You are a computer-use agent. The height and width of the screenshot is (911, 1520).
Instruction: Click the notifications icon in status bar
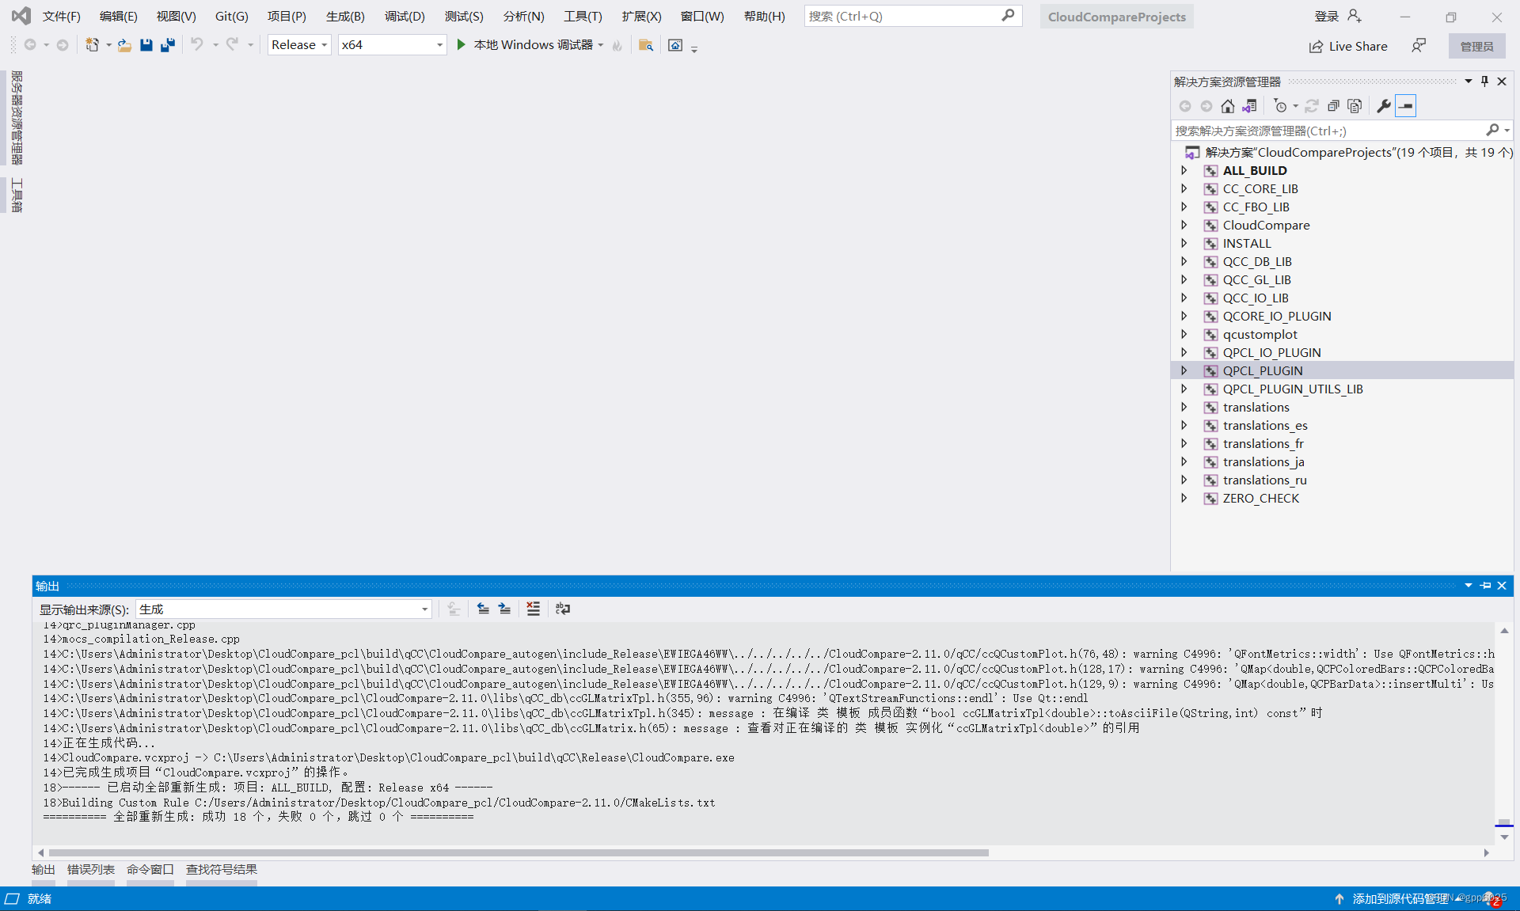1491,898
